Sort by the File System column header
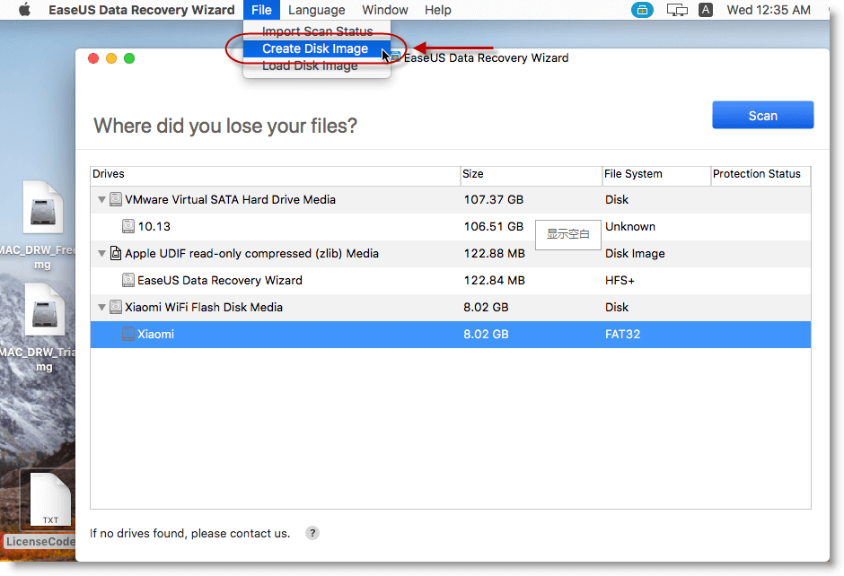The image size is (844, 576). 656,174
